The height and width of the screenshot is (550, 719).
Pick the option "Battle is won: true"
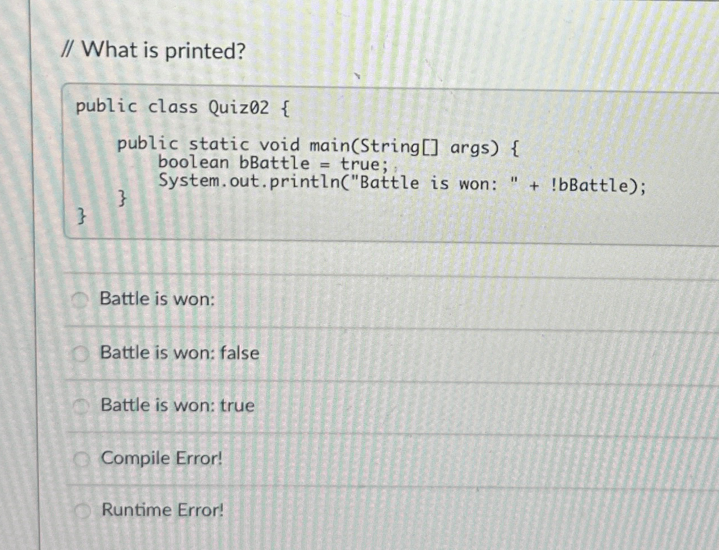(x=81, y=405)
